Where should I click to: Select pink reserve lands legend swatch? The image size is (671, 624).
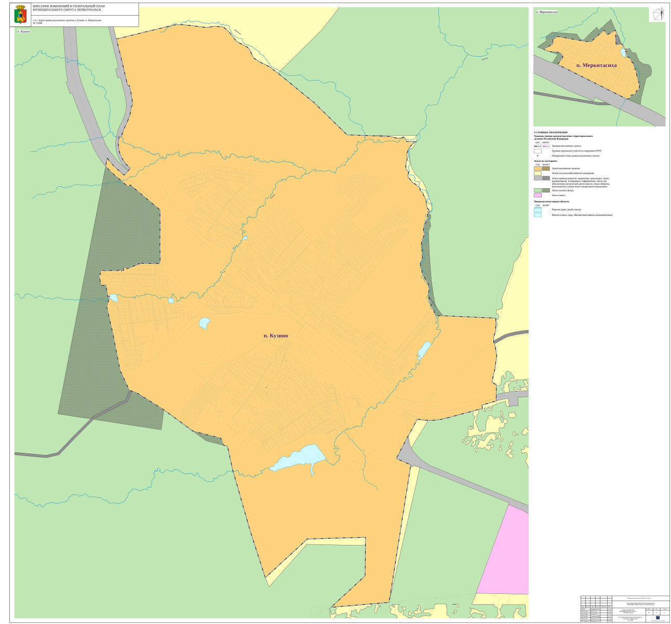pyautogui.click(x=538, y=195)
